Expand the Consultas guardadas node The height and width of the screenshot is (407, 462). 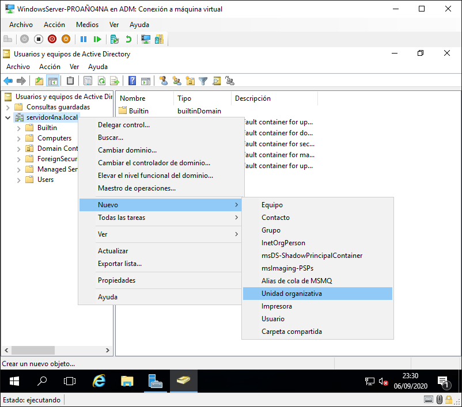coord(8,108)
